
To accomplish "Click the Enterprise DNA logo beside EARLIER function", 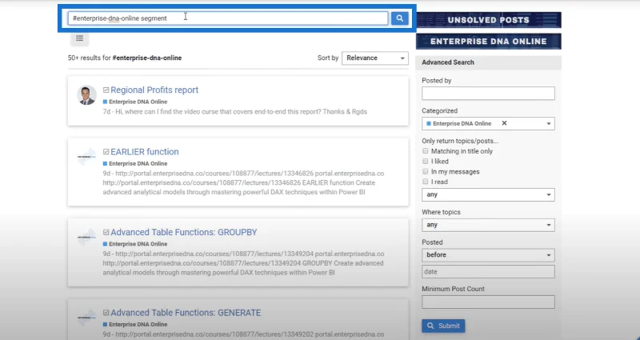I will 86,157.
